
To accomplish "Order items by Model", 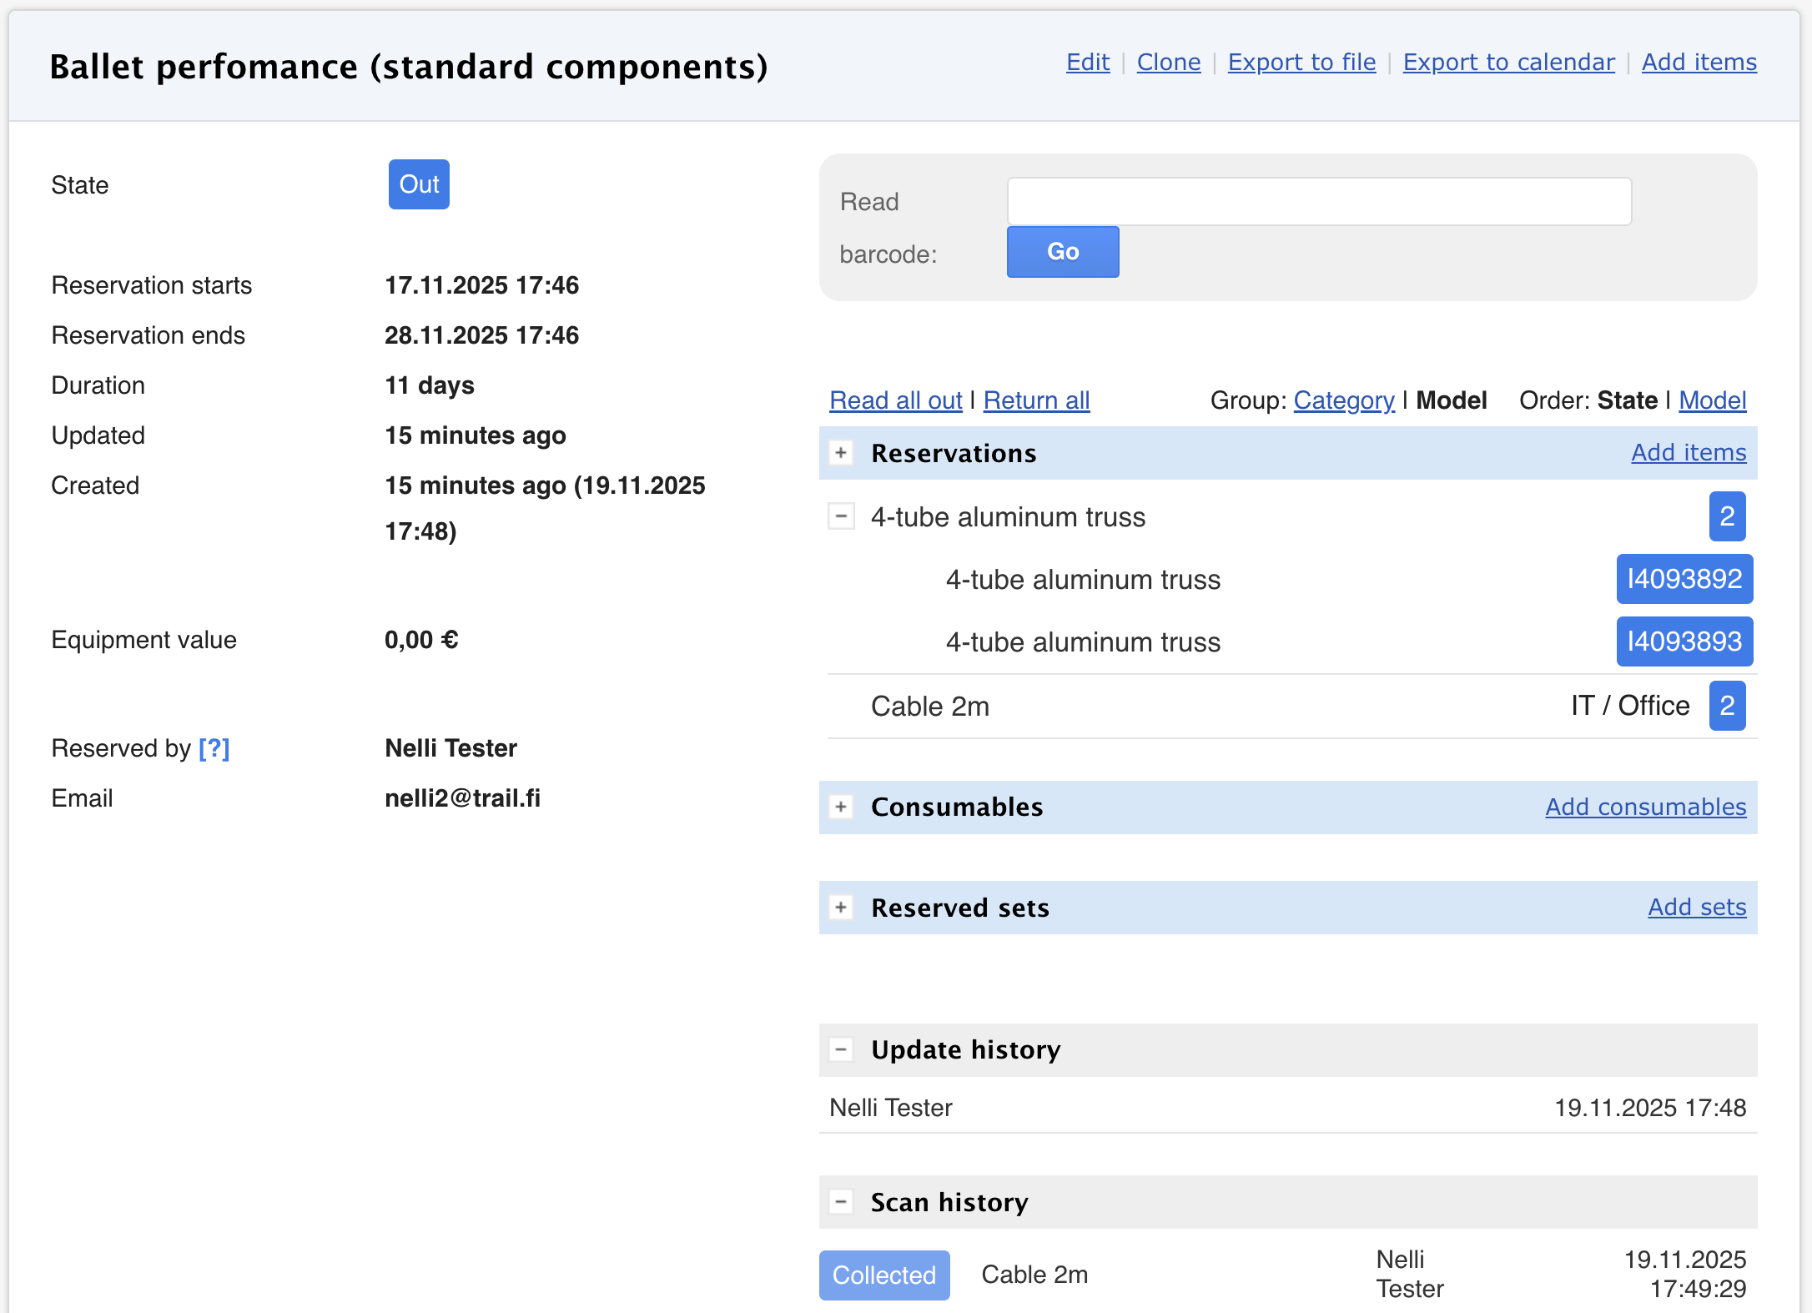I will pos(1712,400).
